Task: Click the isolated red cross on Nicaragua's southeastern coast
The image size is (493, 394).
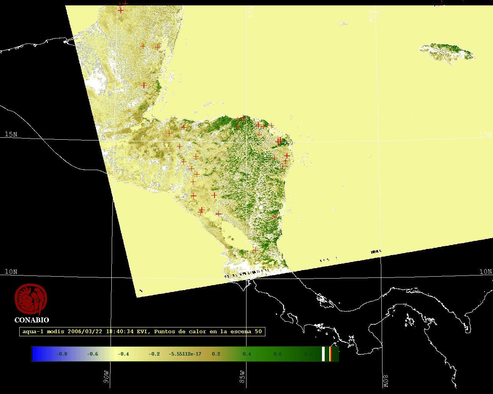Action: (275, 217)
